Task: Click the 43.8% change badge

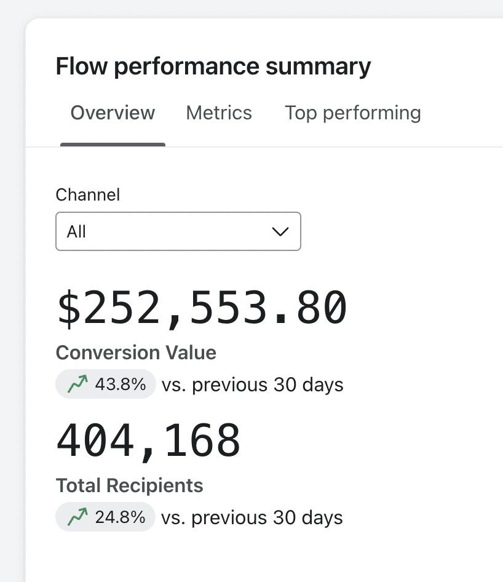Action: point(105,384)
